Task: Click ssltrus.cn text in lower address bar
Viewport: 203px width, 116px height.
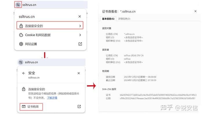Action: coord(31,62)
